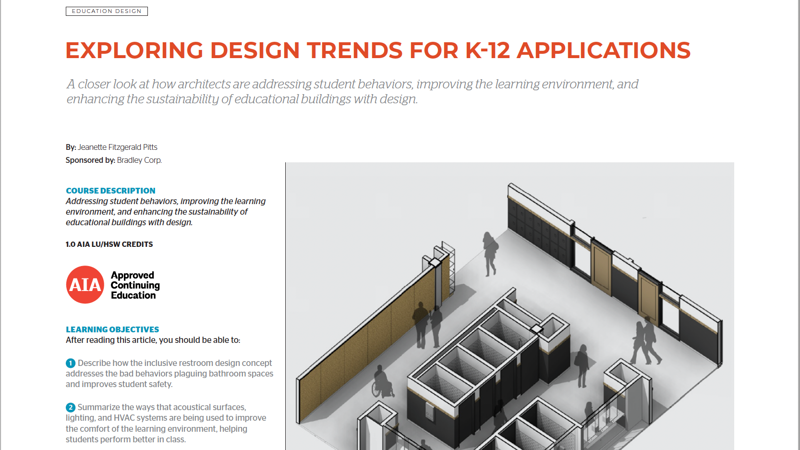This screenshot has height=450, width=800.
Task: Click the numbered bullet 2 icon
Action: (71, 407)
